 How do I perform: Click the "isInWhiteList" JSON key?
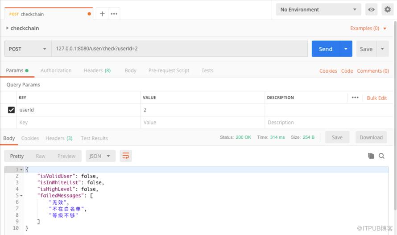(59, 182)
